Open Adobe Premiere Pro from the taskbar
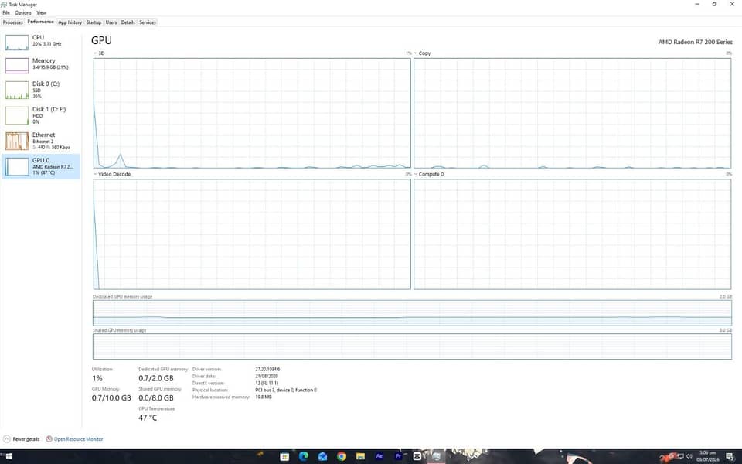 click(398, 456)
